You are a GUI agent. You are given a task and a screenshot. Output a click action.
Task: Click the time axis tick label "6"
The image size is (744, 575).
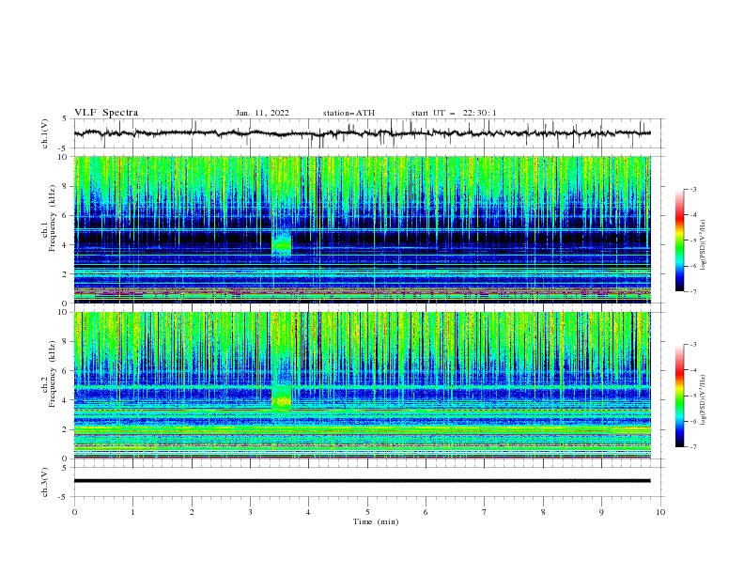pos(426,512)
